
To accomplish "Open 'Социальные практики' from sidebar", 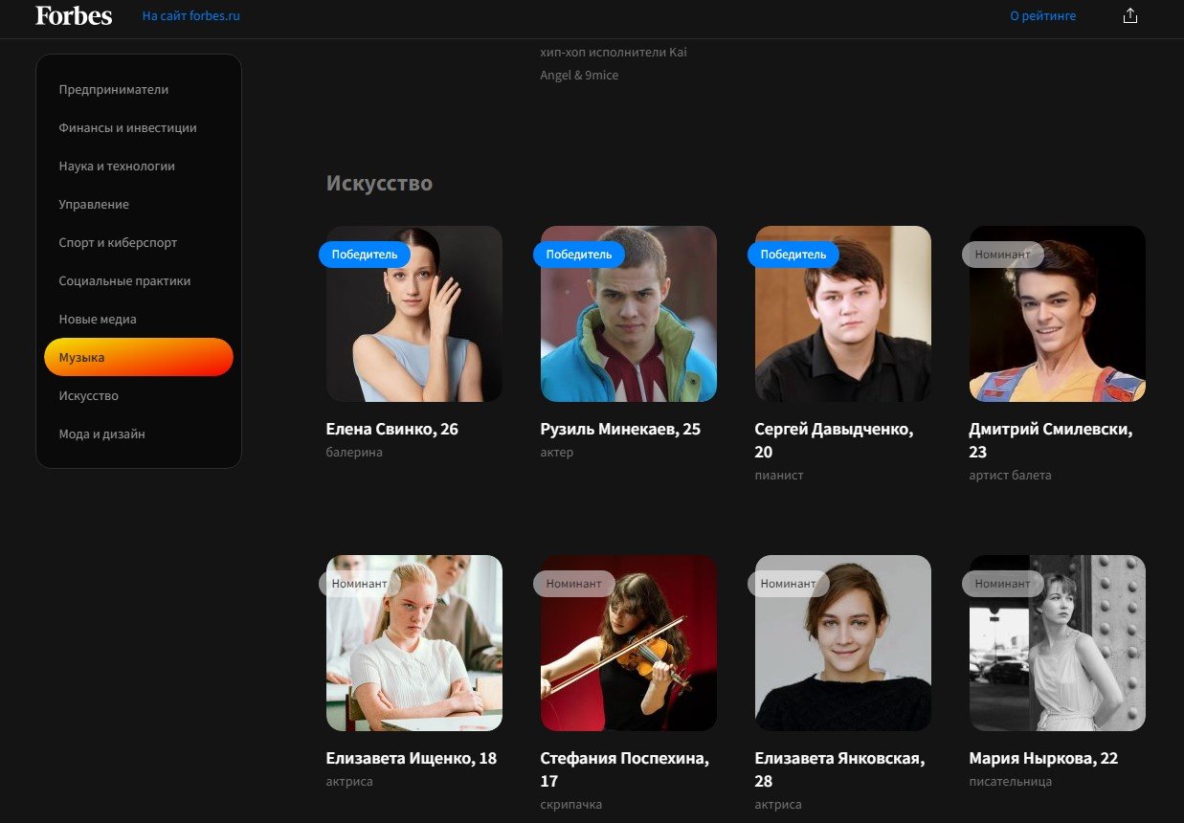I will pos(125,280).
